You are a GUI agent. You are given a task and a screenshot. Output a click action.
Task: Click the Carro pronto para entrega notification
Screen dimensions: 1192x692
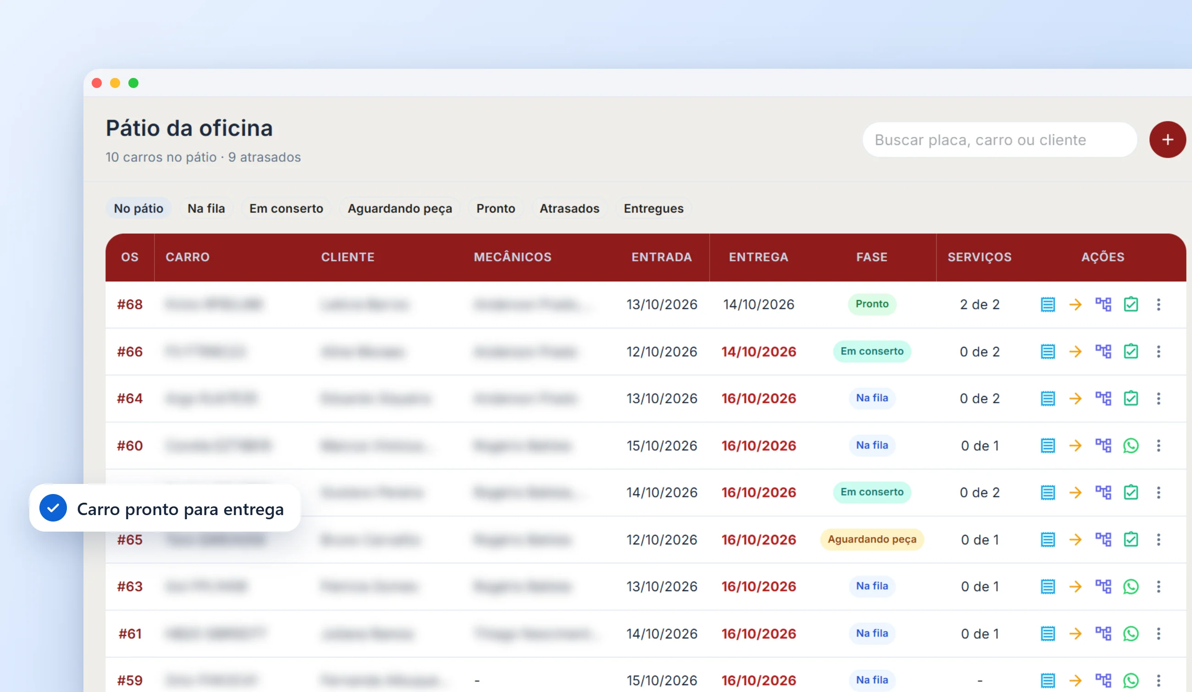click(165, 509)
